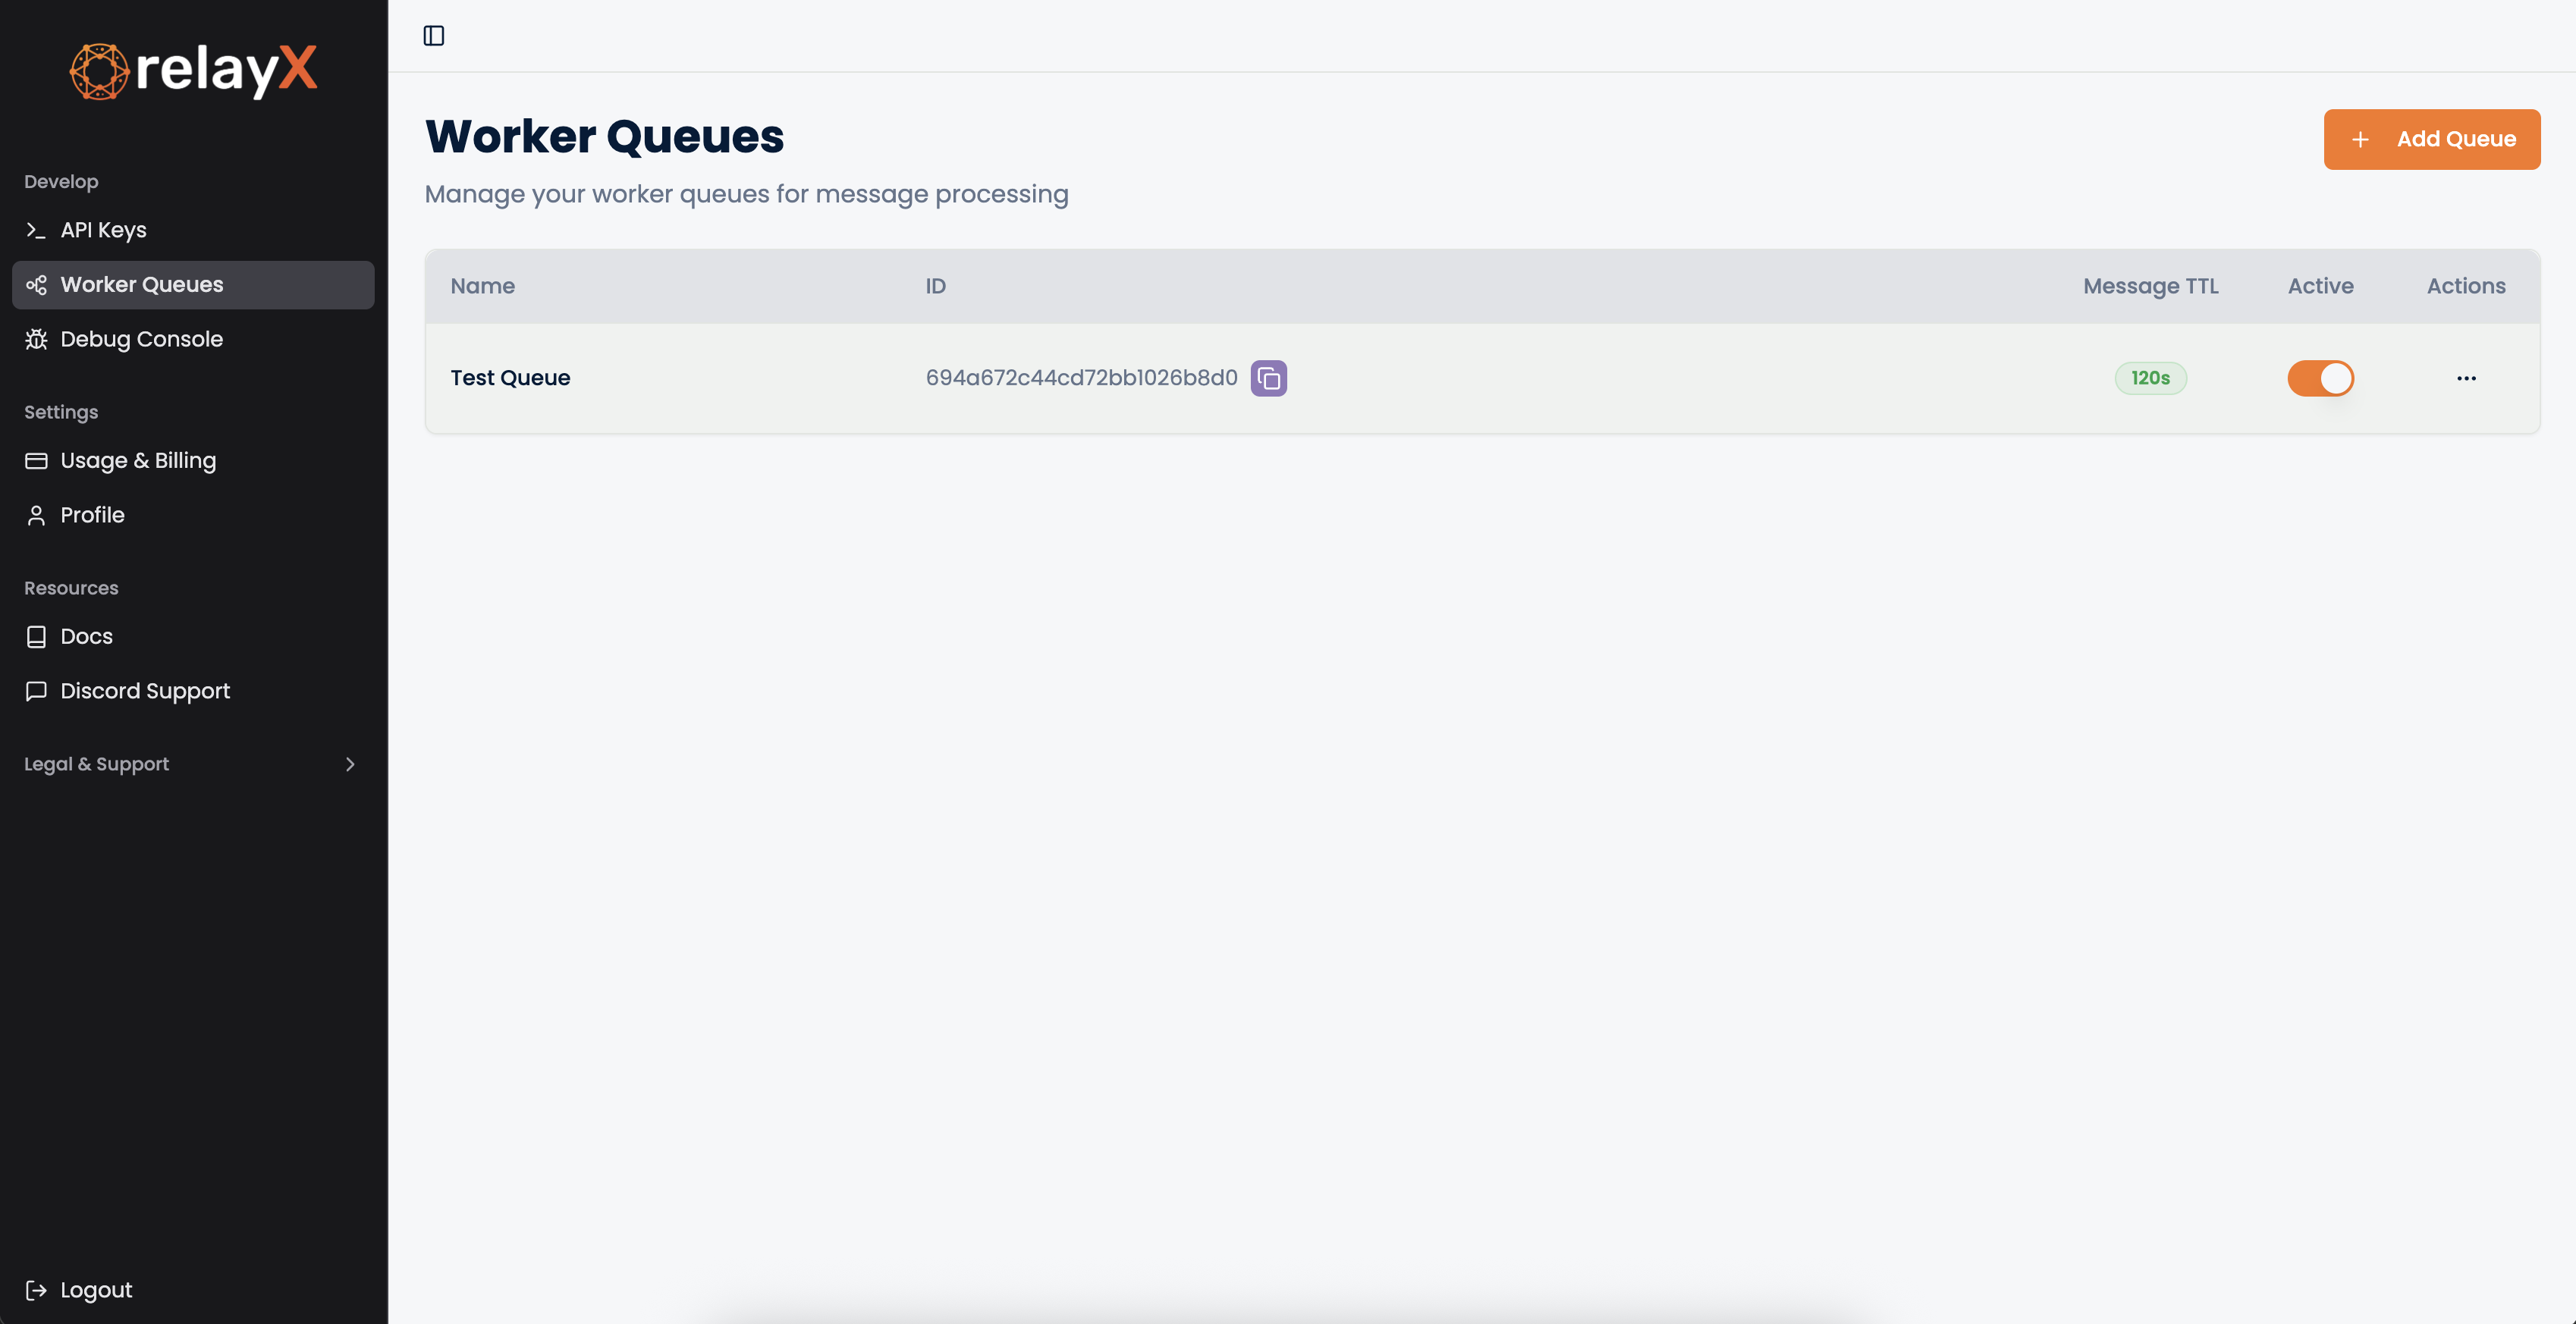Open the Worker Queues menu item
2576x1324 pixels.
pyautogui.click(x=142, y=285)
